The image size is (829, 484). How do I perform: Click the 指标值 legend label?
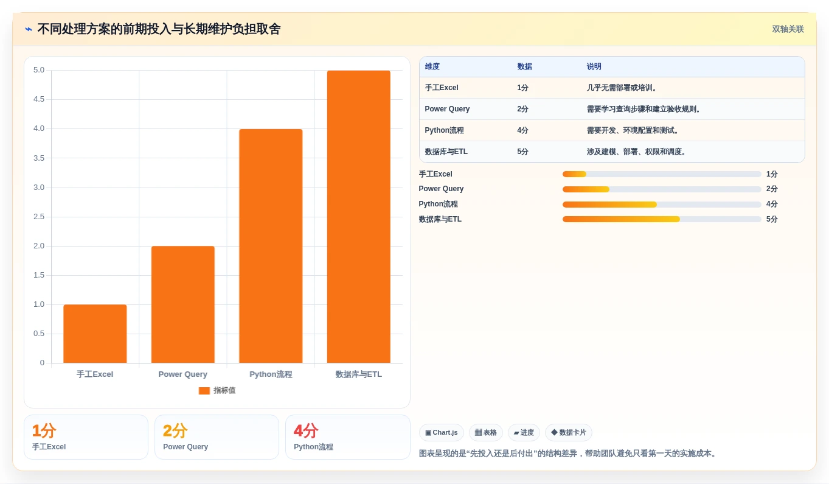[x=224, y=391]
